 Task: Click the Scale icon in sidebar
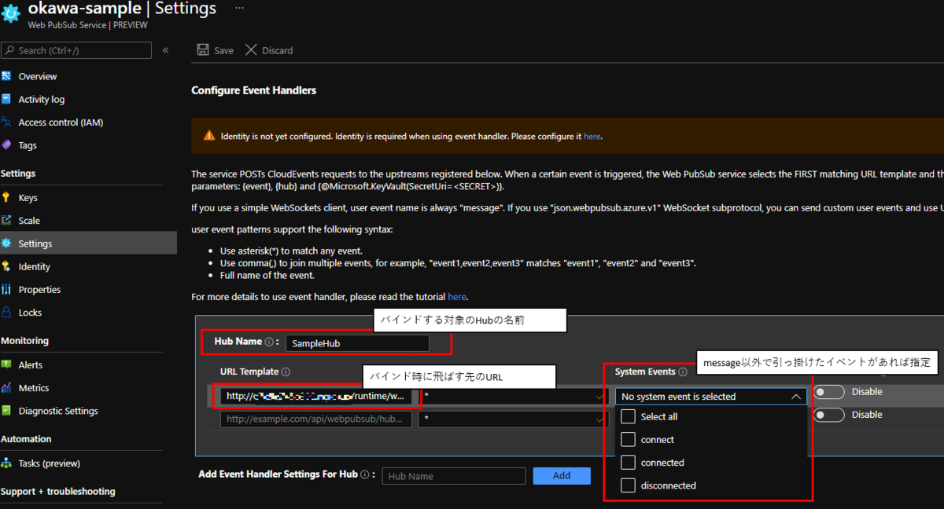7,220
